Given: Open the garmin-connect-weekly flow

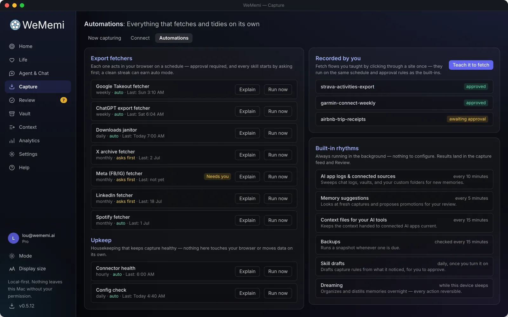Looking at the screenshot, I should (x=404, y=103).
